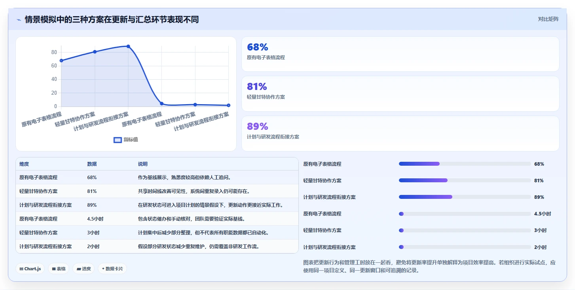This screenshot has height=290, width=575.
Task: Click the 3小时 cell in the table
Action: tap(93, 232)
